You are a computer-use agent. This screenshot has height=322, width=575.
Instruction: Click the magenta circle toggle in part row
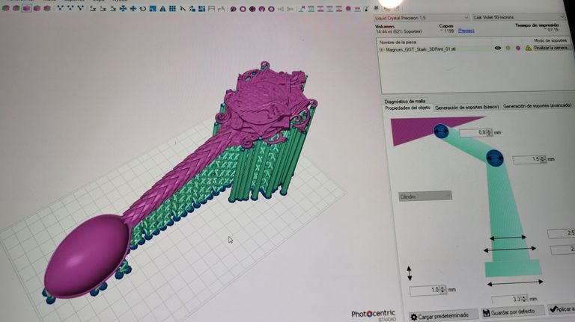518,48
